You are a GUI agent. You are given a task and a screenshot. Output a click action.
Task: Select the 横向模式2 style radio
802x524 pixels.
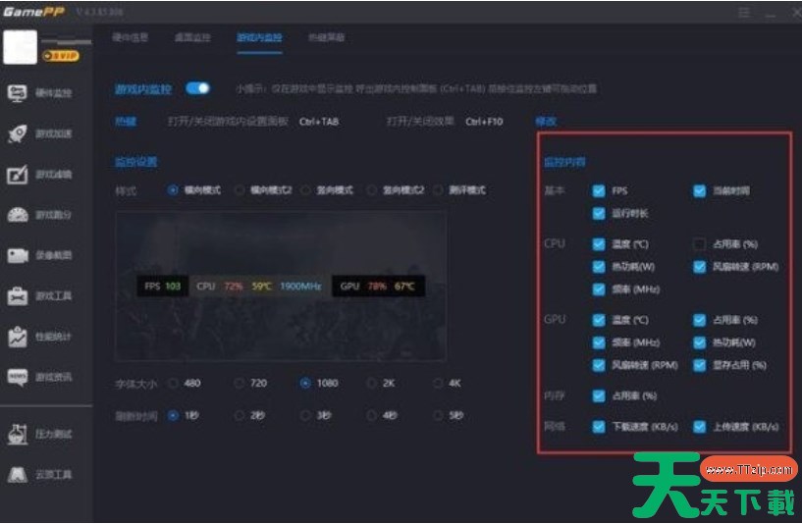pos(240,190)
